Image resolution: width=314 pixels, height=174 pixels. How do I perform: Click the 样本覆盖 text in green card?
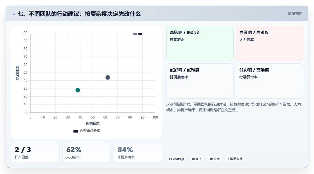[x=177, y=40]
